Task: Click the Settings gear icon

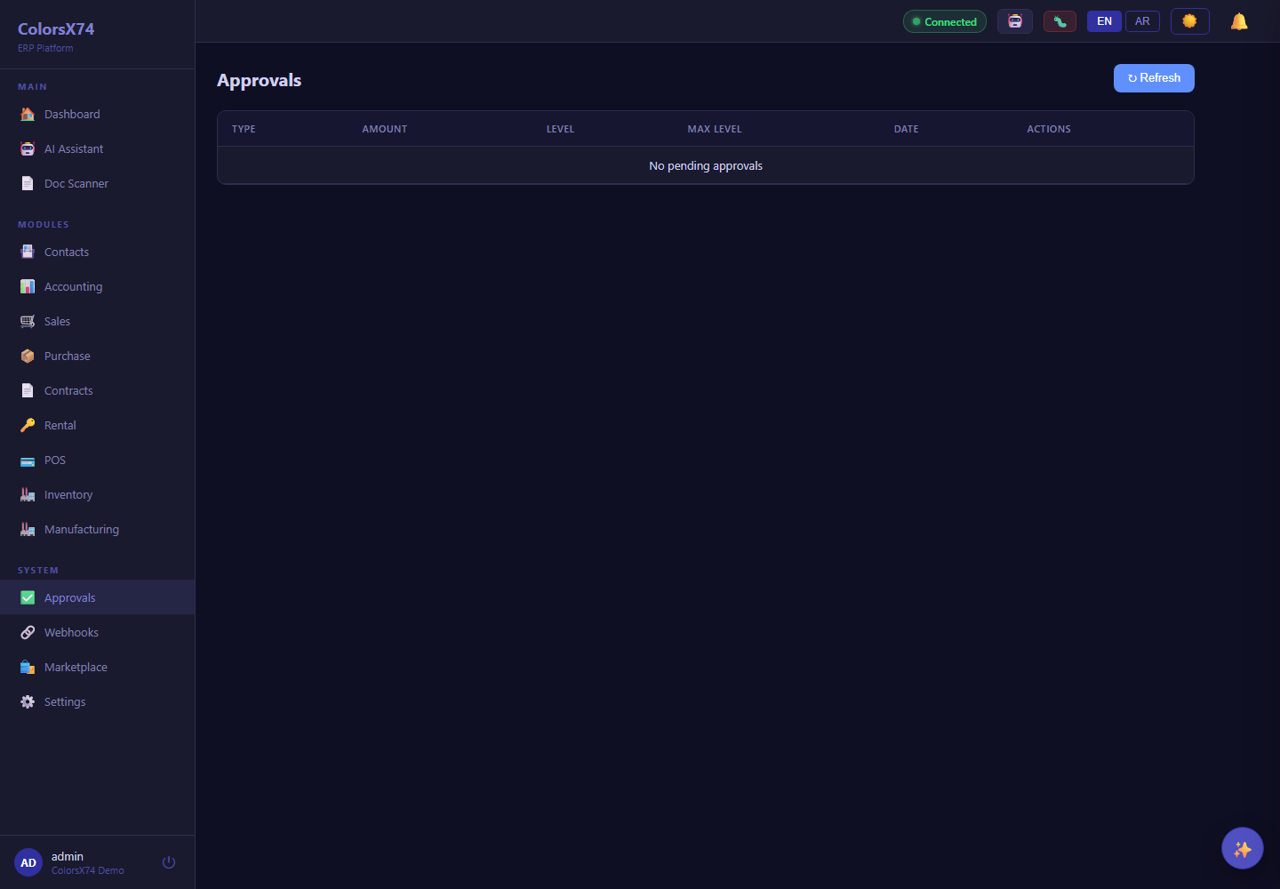Action: [x=28, y=701]
